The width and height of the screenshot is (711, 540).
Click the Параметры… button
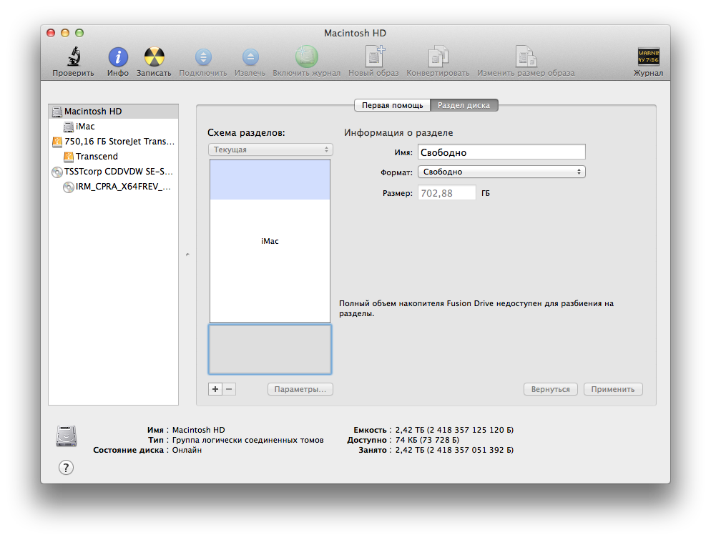(x=300, y=389)
